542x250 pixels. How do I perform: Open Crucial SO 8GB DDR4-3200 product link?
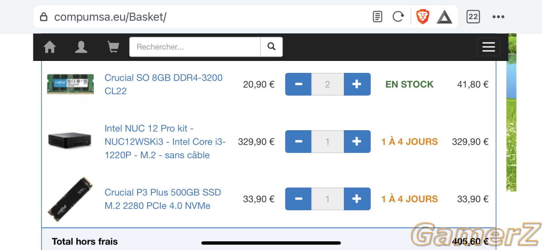coord(164,84)
